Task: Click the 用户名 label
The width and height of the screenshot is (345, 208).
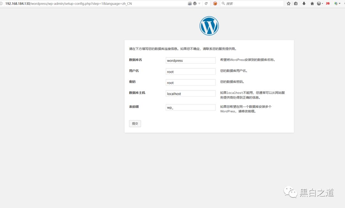Action: (134, 71)
